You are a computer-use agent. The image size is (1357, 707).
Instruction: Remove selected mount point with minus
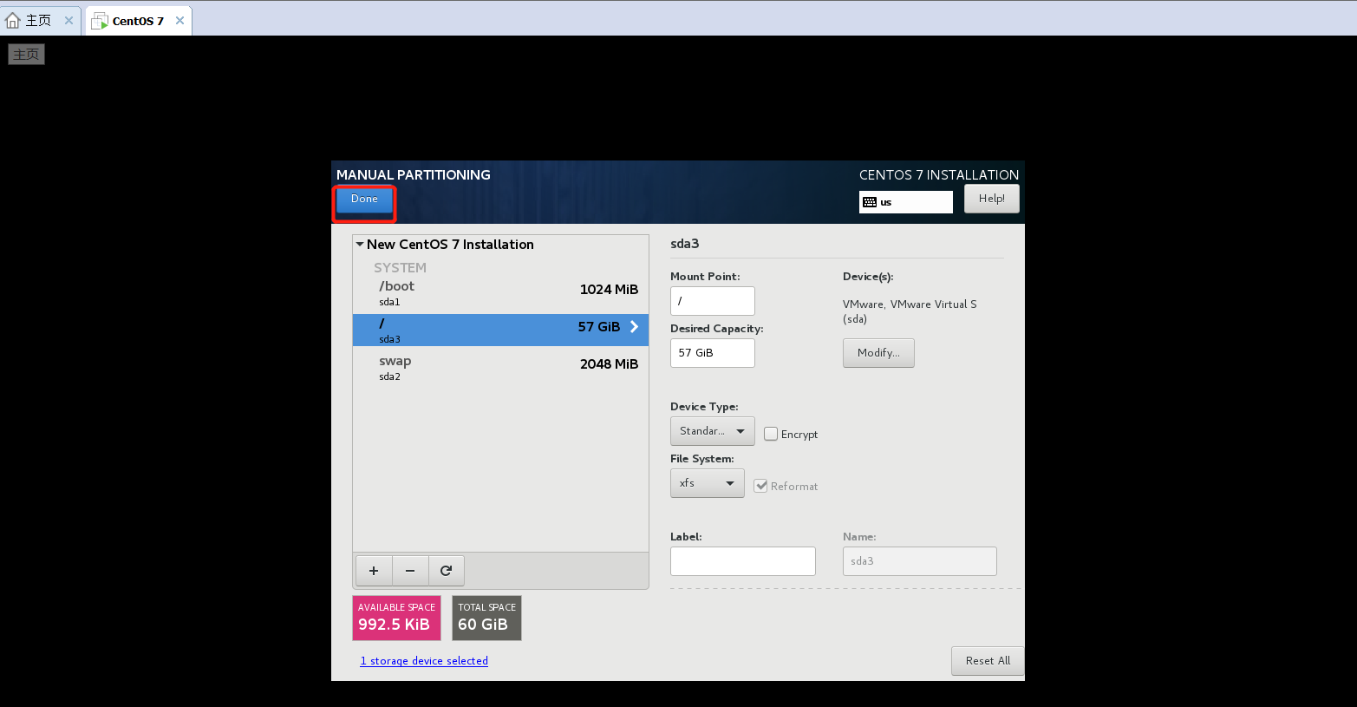point(410,571)
